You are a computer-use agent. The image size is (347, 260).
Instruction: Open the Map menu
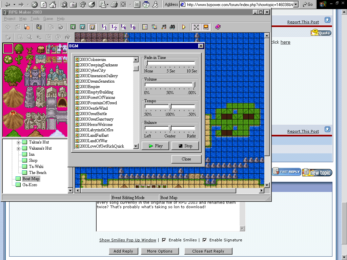(x=23, y=19)
